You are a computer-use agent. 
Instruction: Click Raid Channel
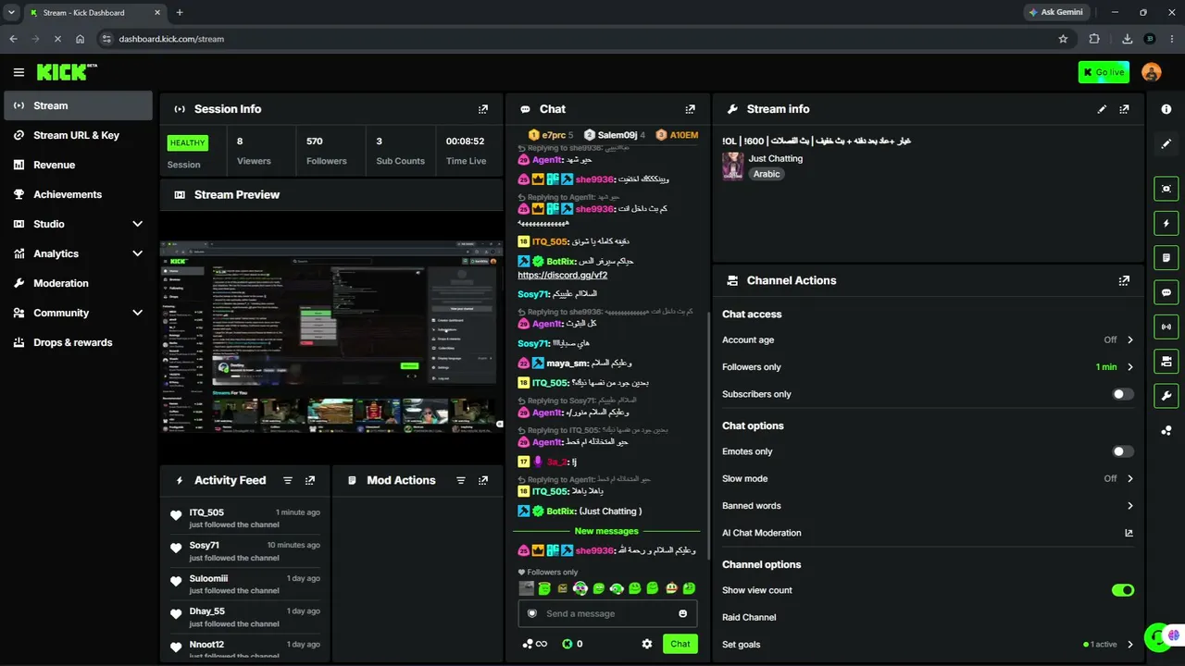coord(749,617)
